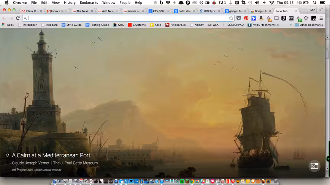Open the blue pushpin extension

pyautogui.click(x=254, y=18)
